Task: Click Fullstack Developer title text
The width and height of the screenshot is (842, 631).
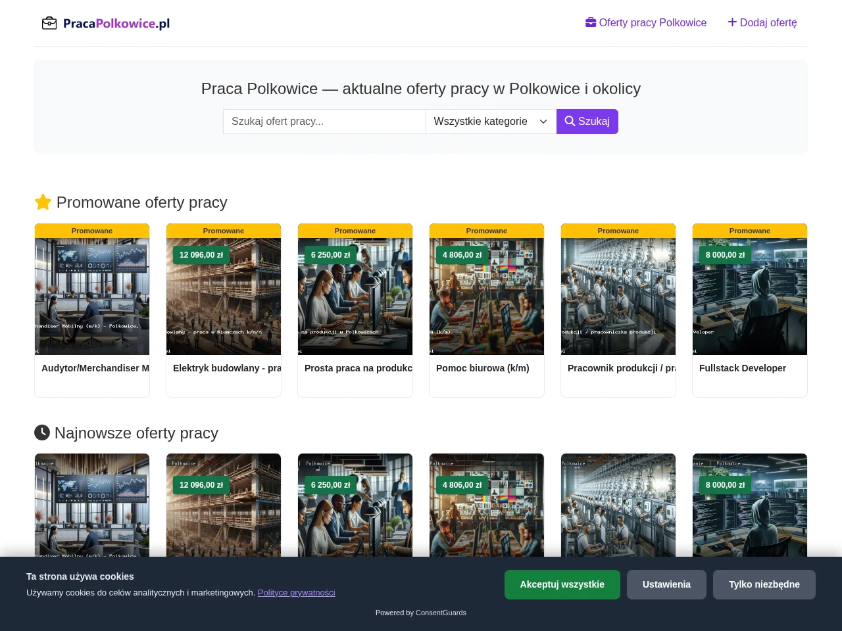Action: pos(743,368)
